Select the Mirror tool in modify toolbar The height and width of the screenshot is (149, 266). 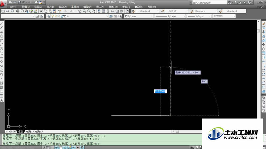(264, 32)
